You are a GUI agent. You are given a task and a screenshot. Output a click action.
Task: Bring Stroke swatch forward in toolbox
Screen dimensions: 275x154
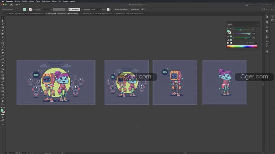(3, 112)
